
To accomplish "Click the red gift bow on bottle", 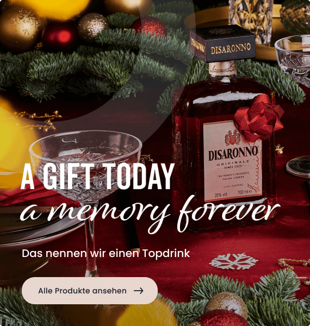I will 259,118.
